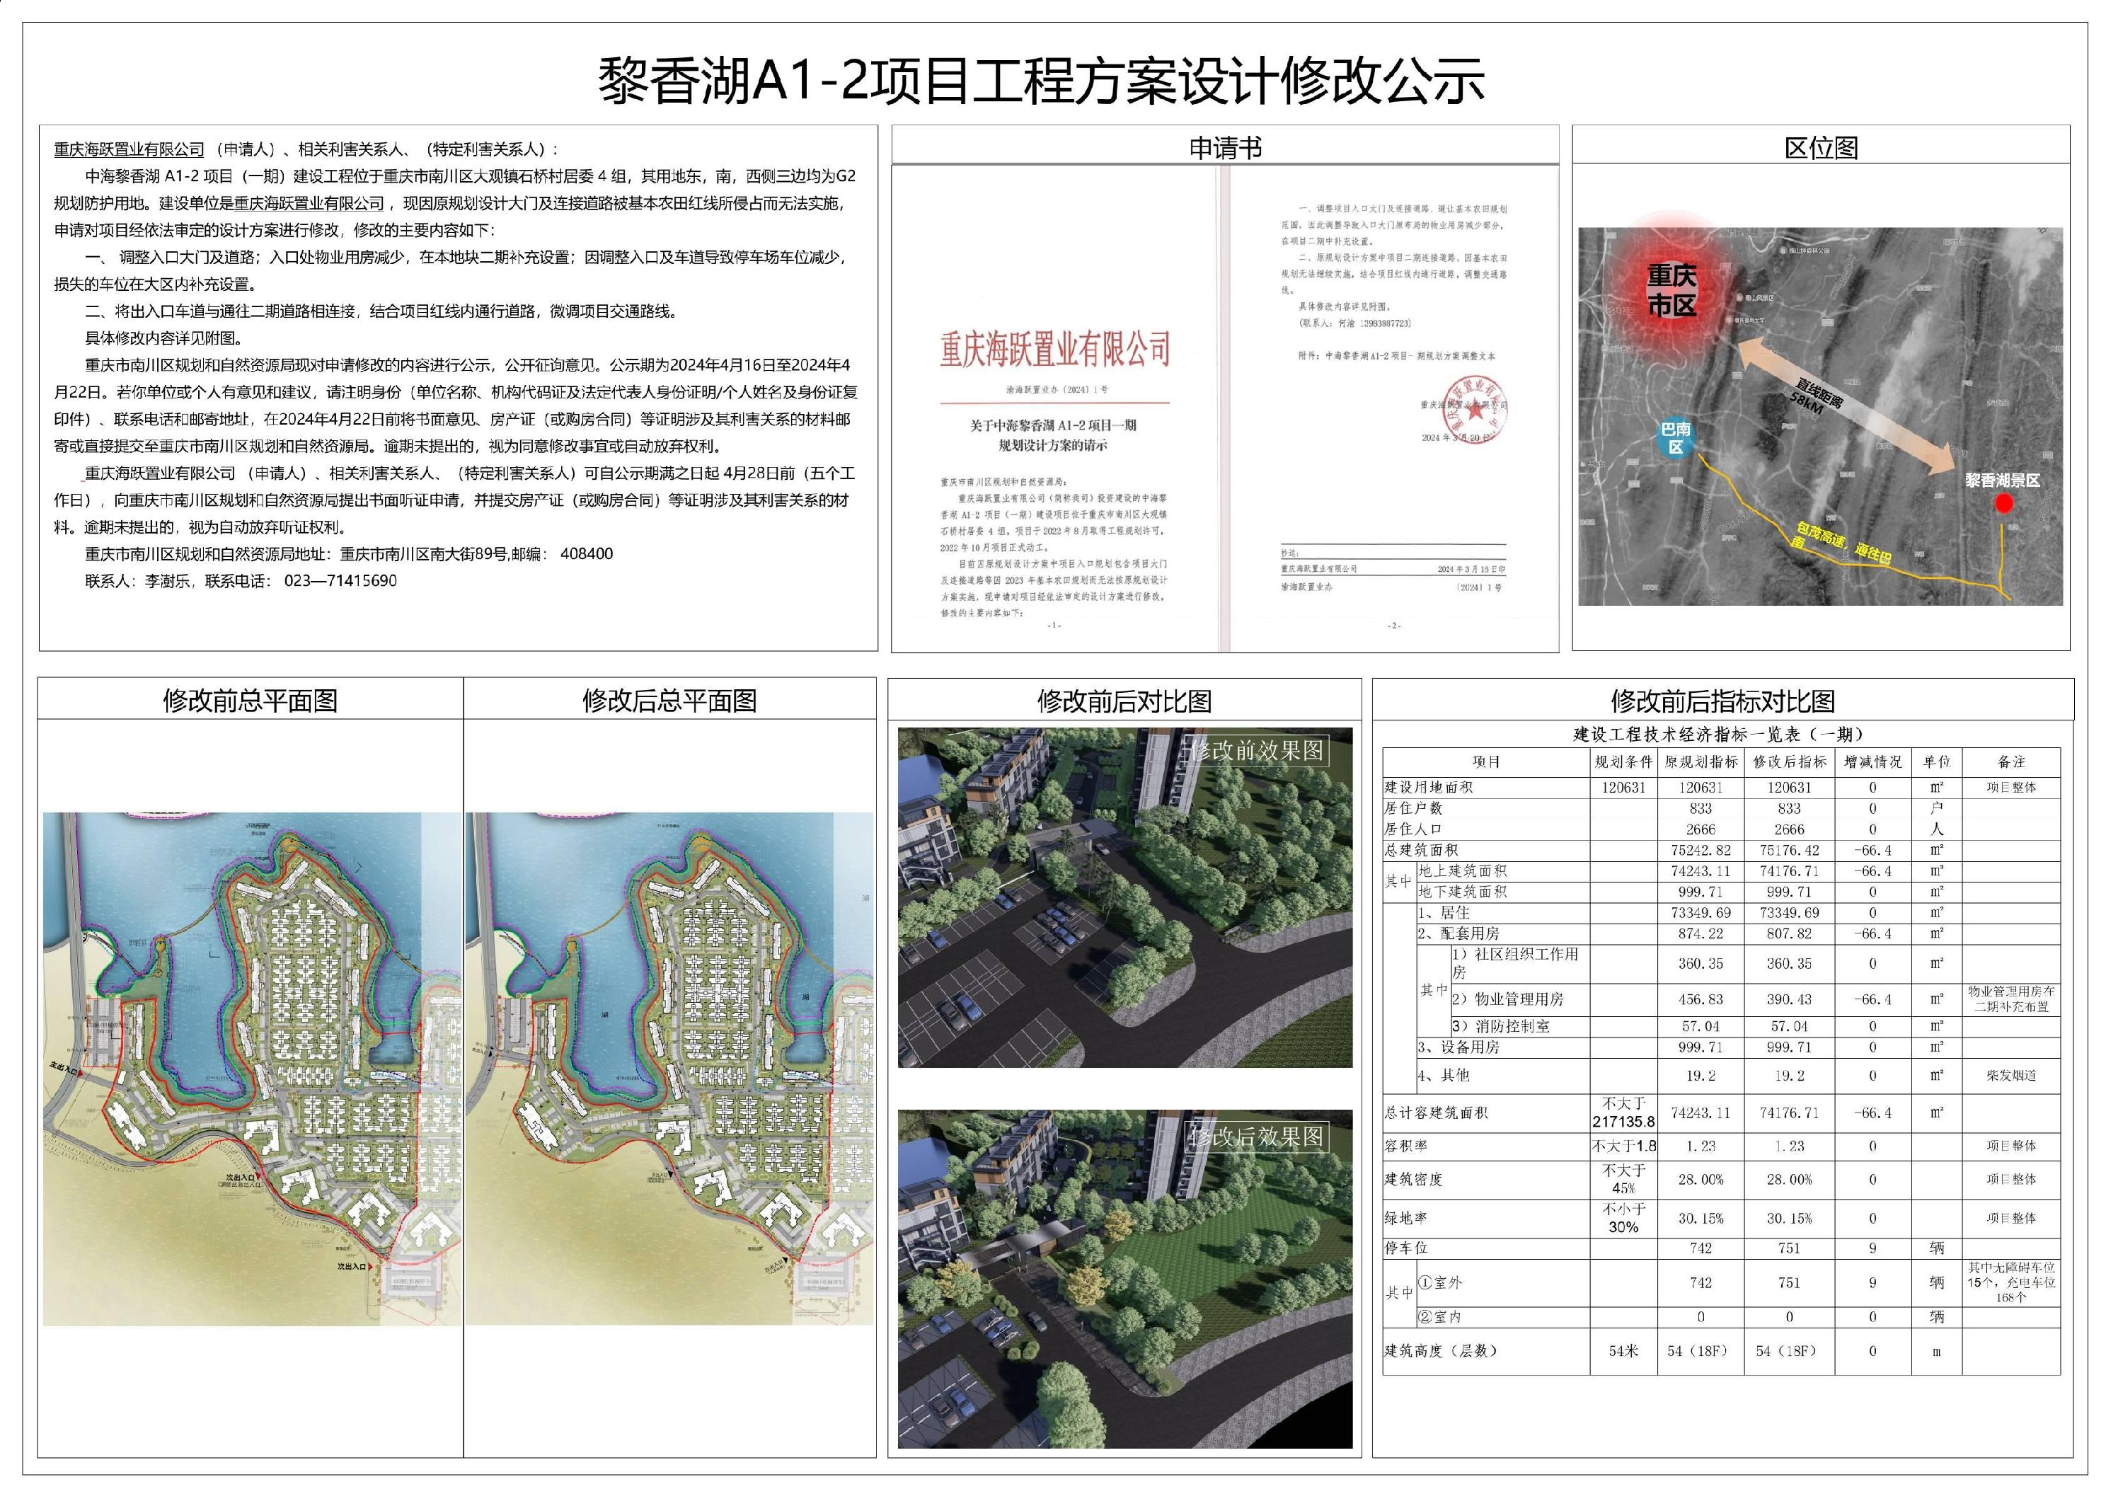Click the 黎香湖景区 label on the map
The image size is (2106, 1489).
pos(2003,480)
